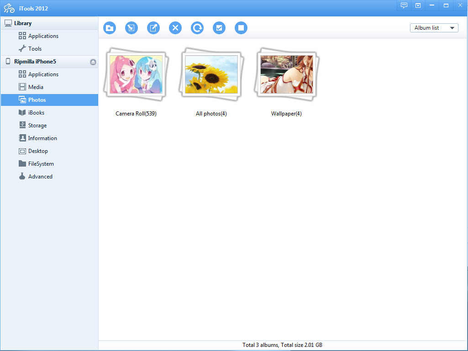
Task: Click the new album folder icon
Action: (109, 28)
